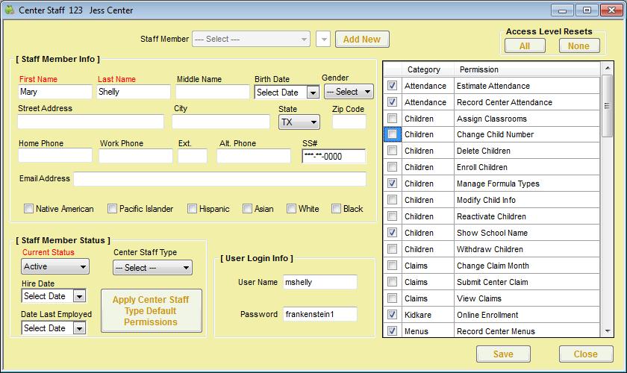Click the User Name field

click(320, 282)
